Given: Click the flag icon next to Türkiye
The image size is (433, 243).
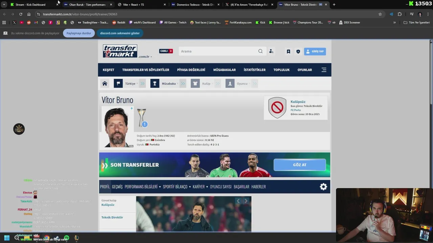Looking at the screenshot, I should (x=118, y=83).
